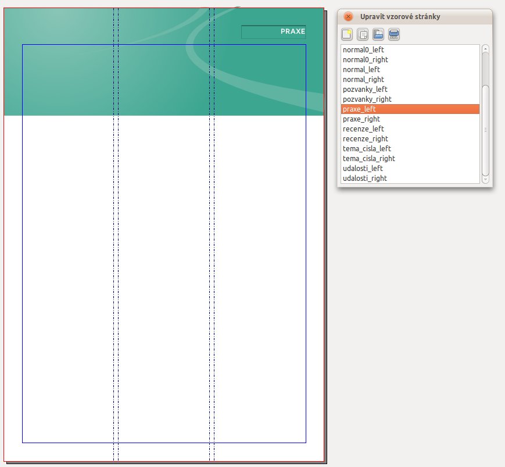Select the highlighted praxe_left entry
Screen dimensions: 505x467
click(410, 109)
